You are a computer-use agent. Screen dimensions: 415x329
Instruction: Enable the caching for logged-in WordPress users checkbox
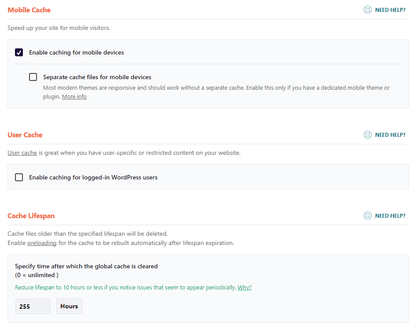19,178
